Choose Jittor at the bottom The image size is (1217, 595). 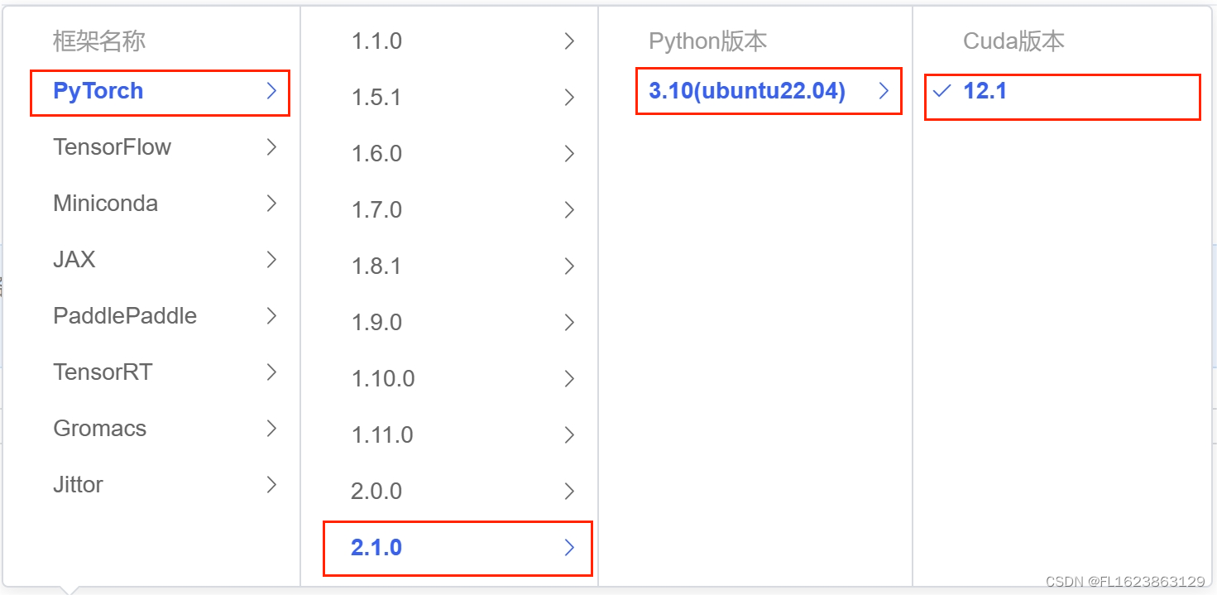pyautogui.click(x=77, y=484)
